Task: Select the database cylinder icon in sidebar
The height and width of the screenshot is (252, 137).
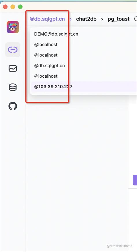Action: 13,87
